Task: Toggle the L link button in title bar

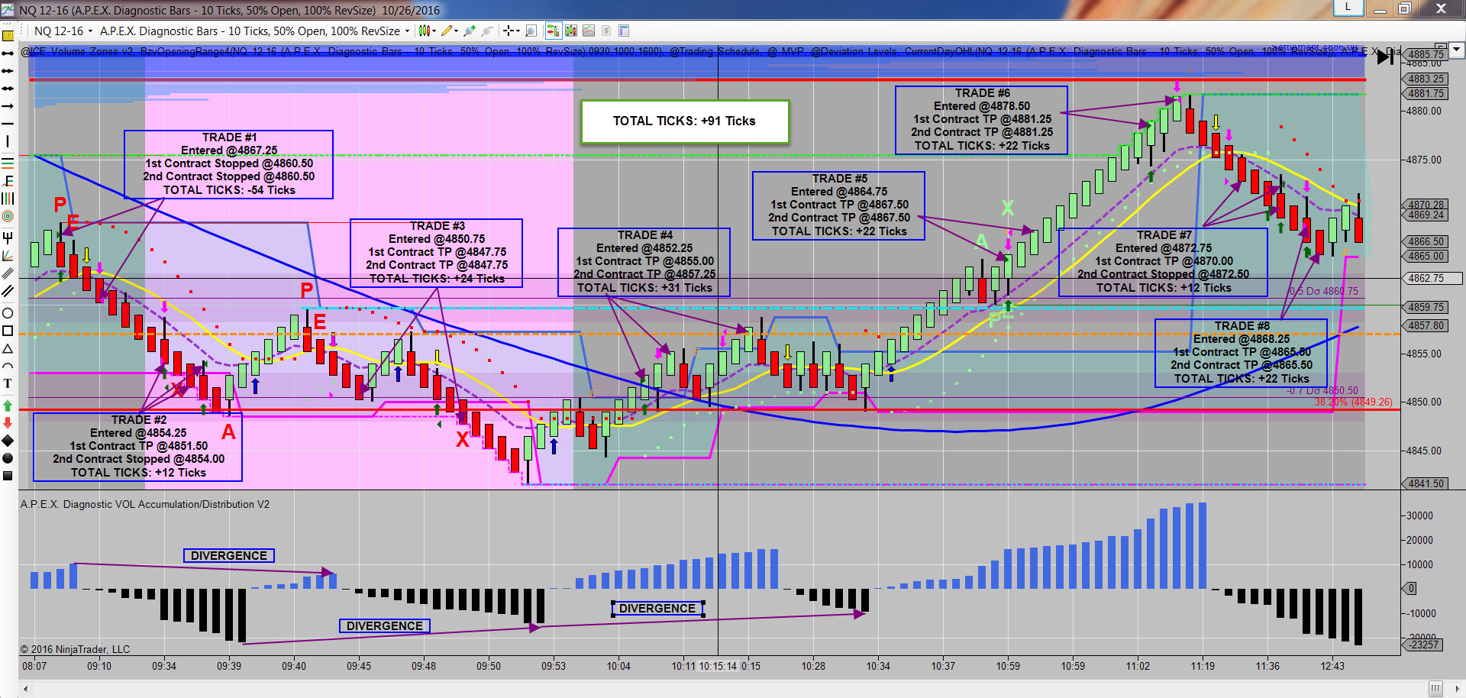Action: [1348, 7]
